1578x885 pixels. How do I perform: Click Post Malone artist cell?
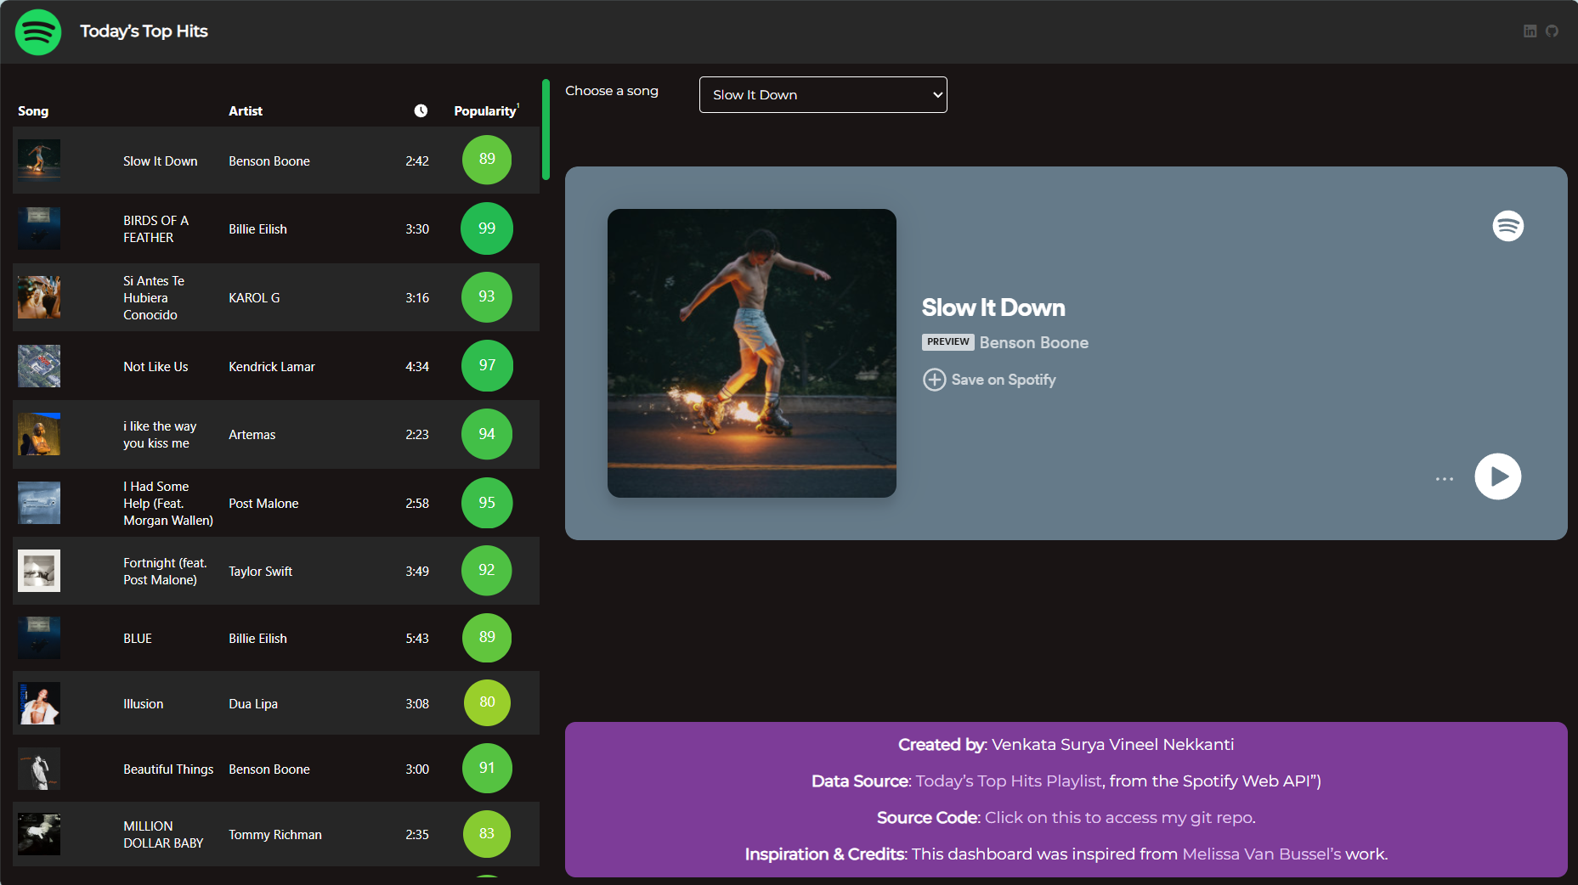tap(263, 504)
